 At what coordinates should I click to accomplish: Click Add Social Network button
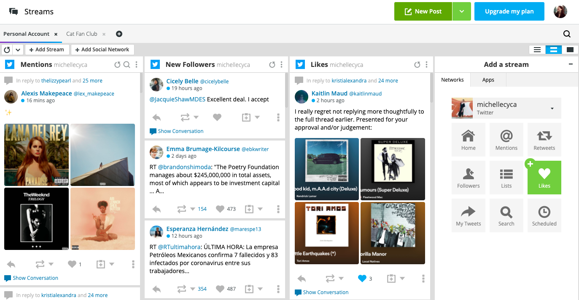point(102,50)
